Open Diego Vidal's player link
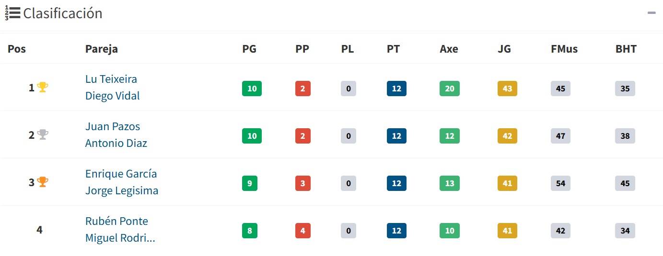Viewport: 663px width, 256px height. (113, 96)
